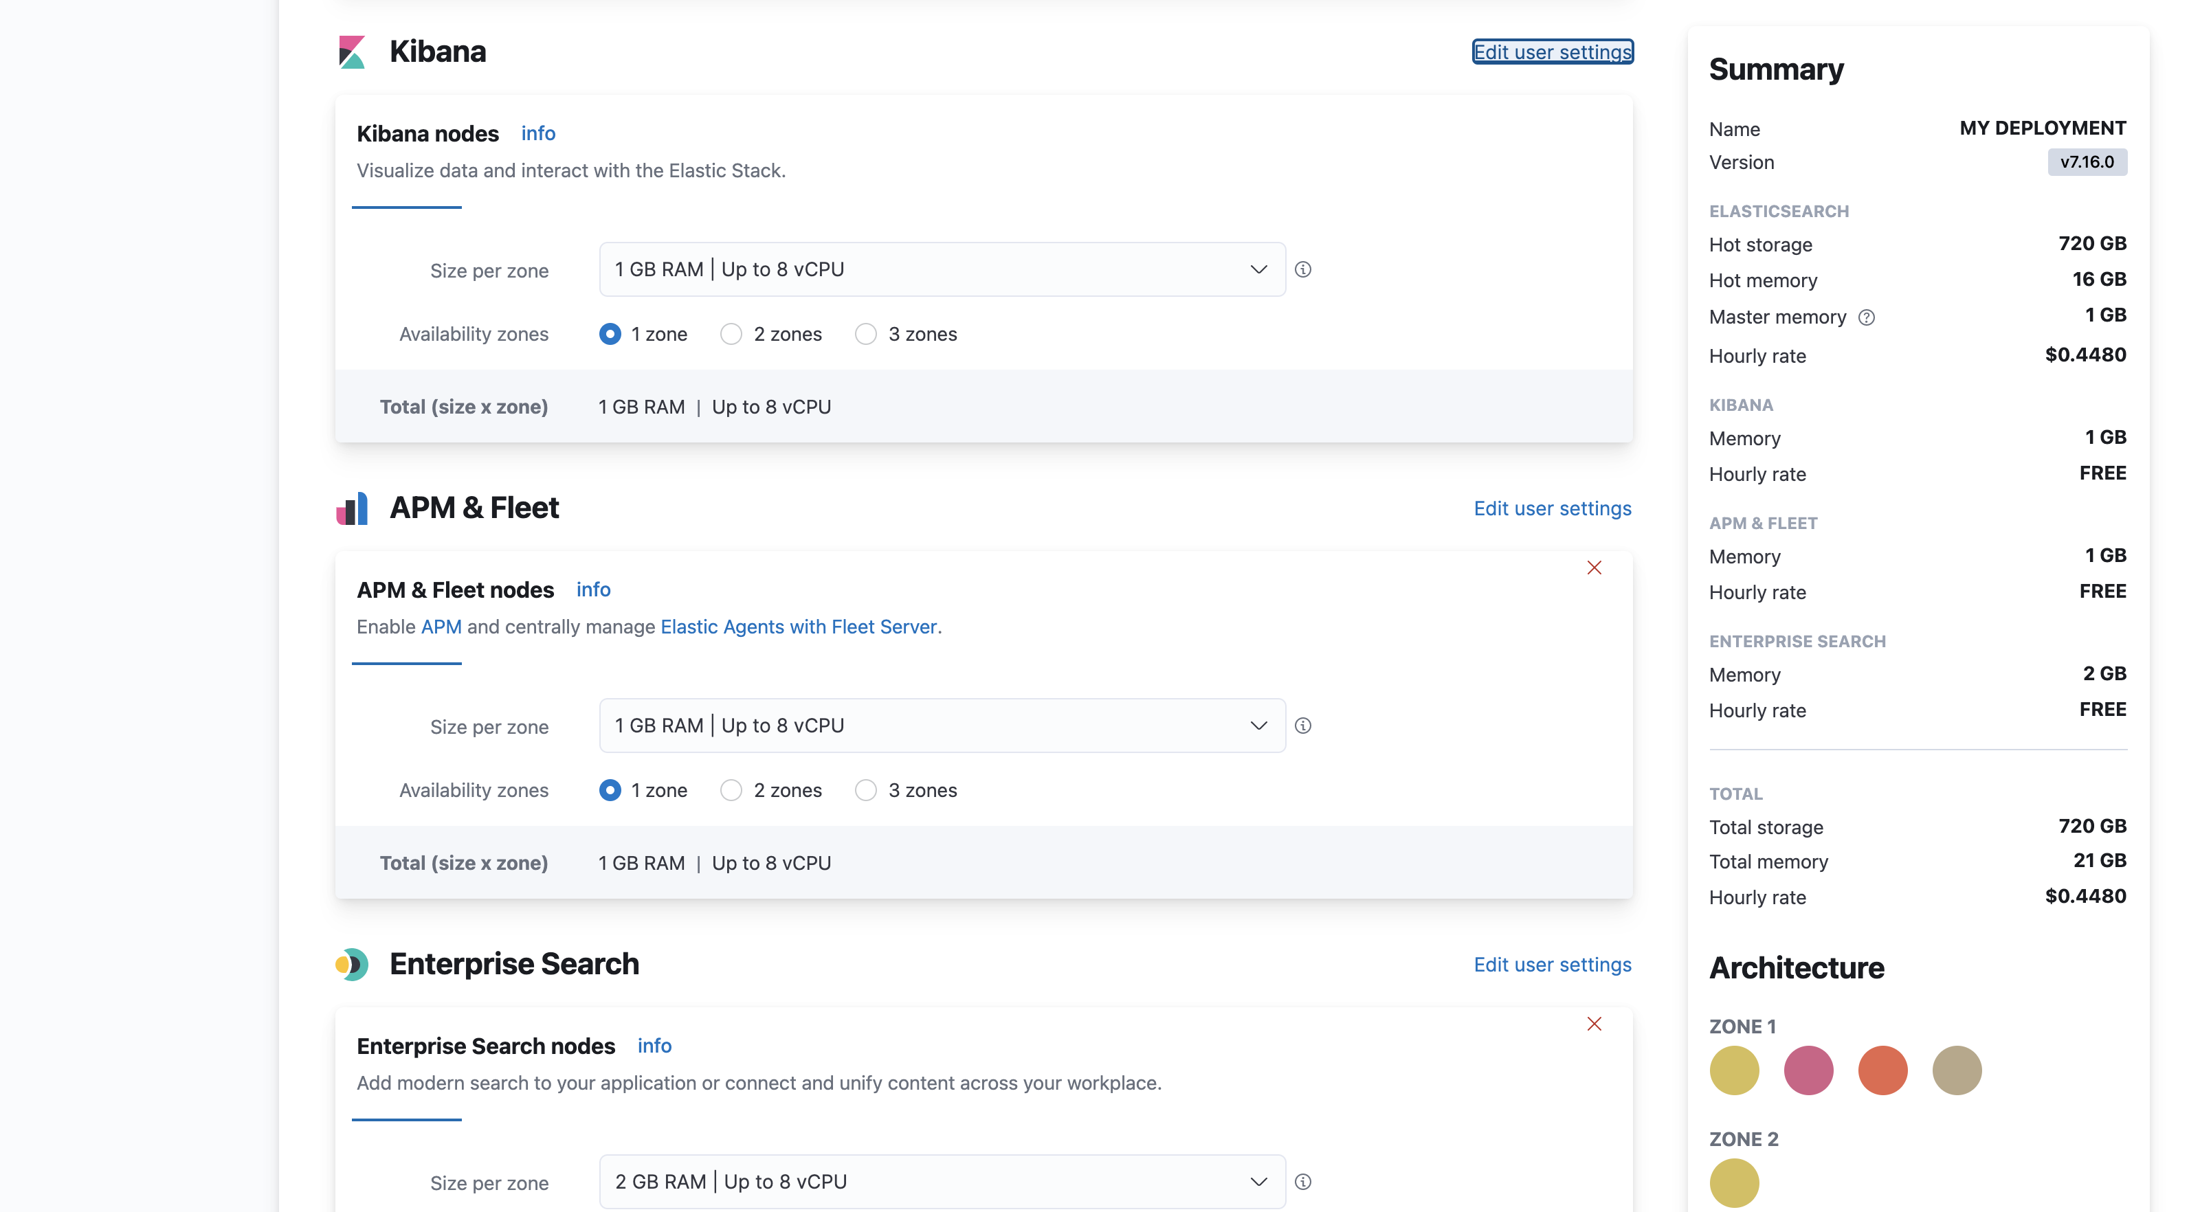Select 1 zone for APM & Fleet

point(610,790)
